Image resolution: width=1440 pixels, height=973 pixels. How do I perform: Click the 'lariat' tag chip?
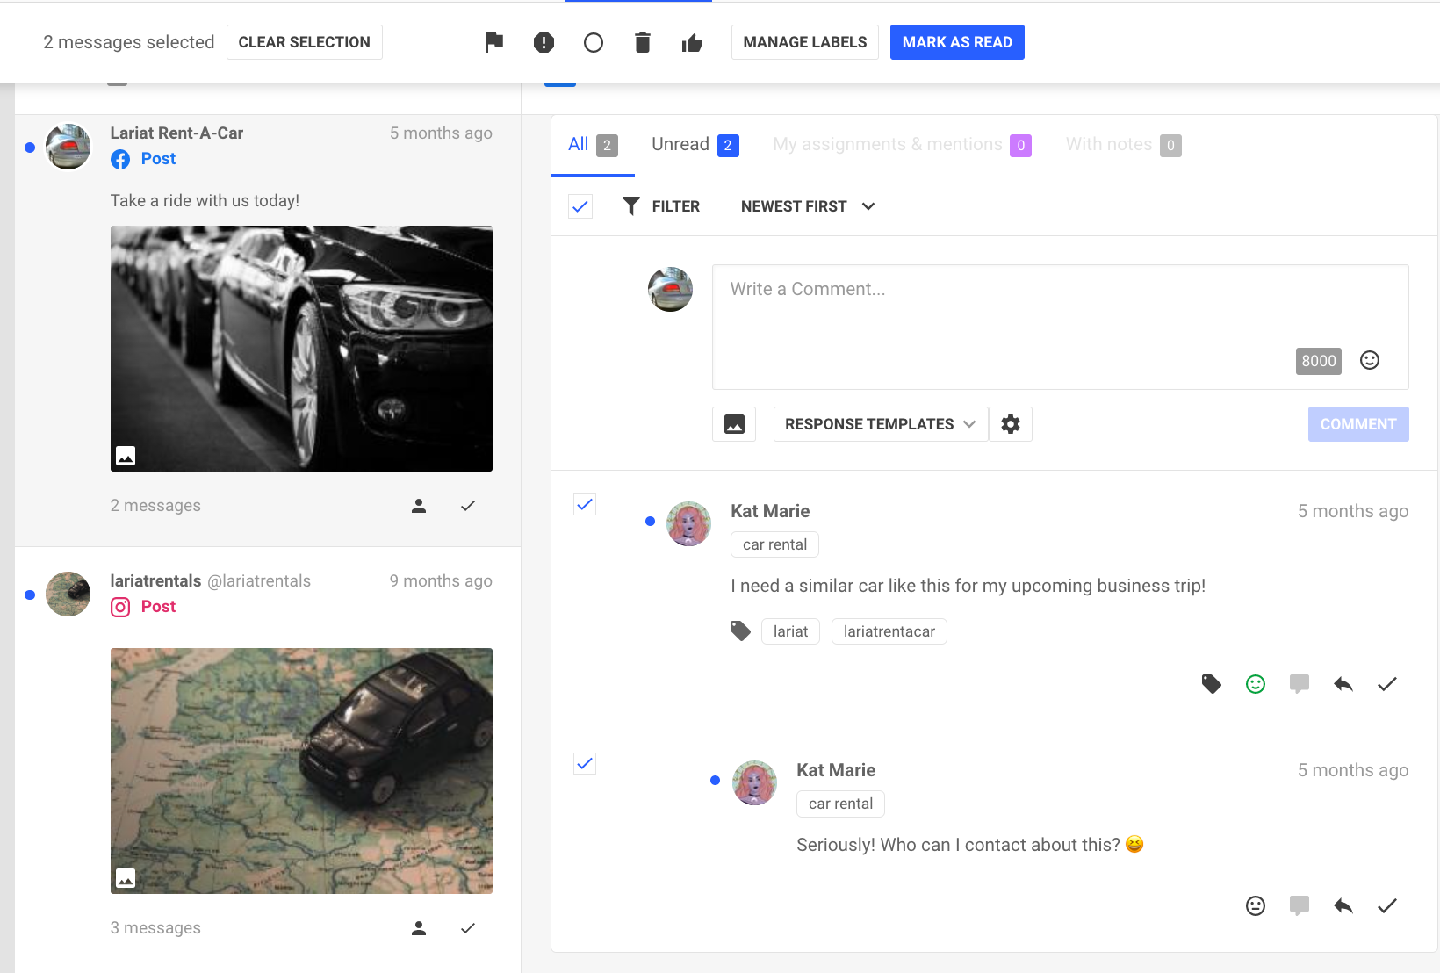tap(790, 631)
